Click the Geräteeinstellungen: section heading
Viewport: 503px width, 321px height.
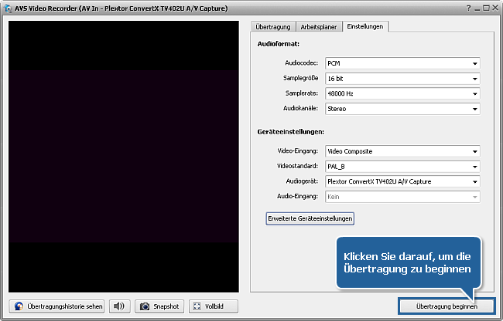tap(291, 132)
